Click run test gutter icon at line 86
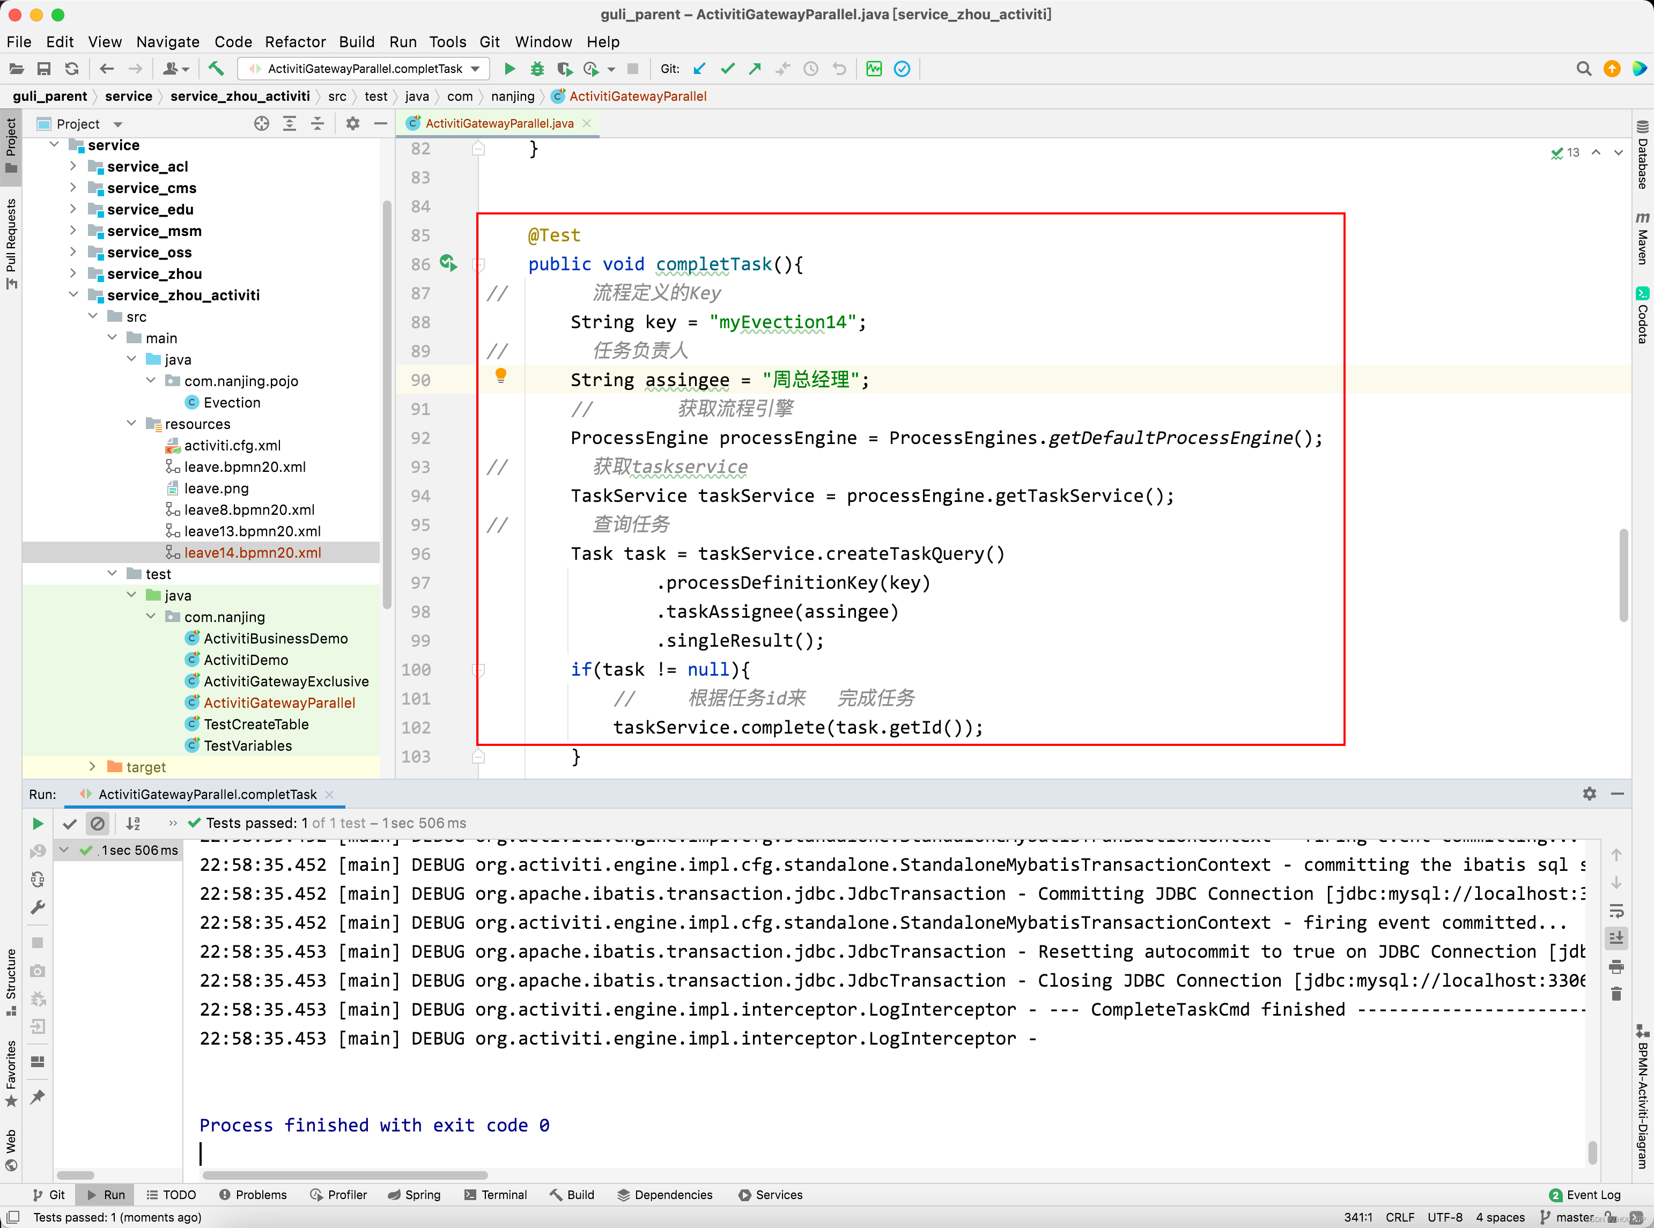The image size is (1654, 1228). [x=447, y=263]
